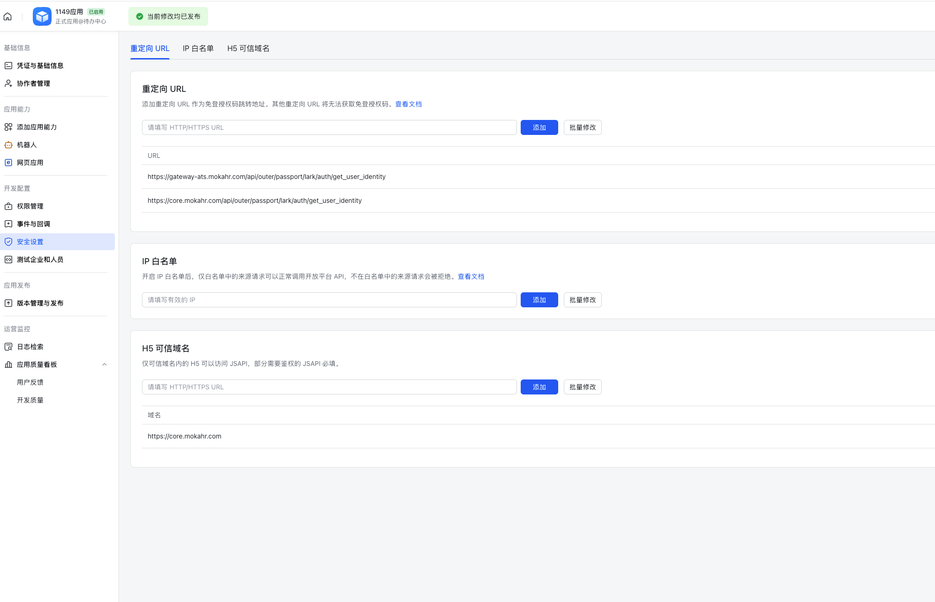Open 测试企业和人员 sidebar item

[x=40, y=260]
